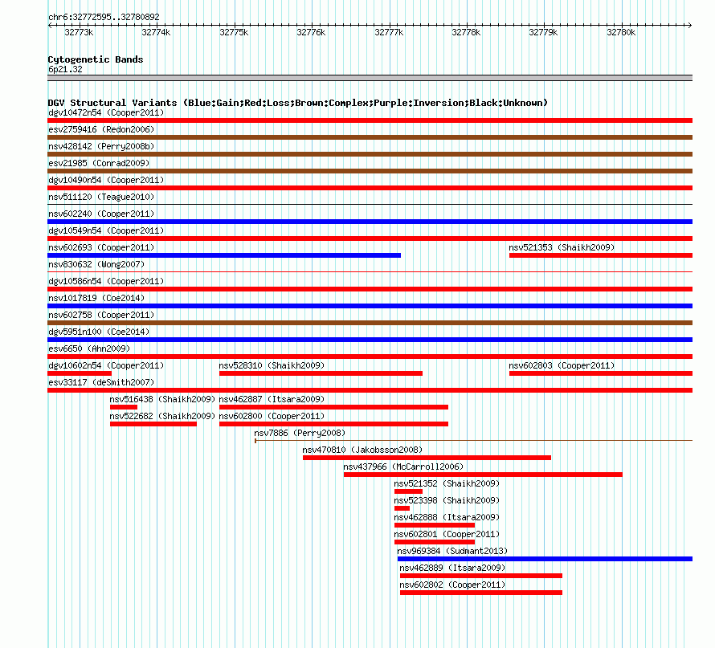Image resolution: width=715 pixels, height=648 pixels.
Task: Open the esv6650 (Ahn2009) variant label
Action: 89,348
